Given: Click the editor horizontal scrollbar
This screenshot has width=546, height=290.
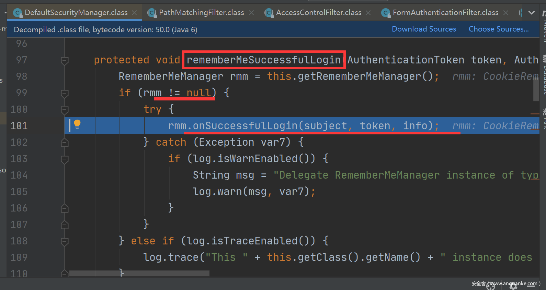Looking at the screenshot, I should [139, 273].
